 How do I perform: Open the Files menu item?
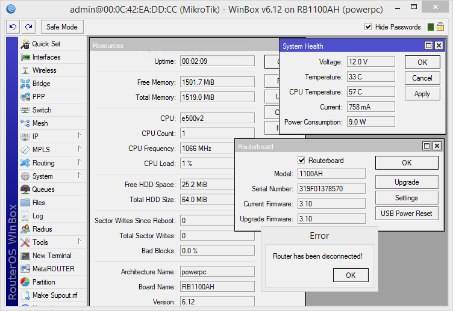tap(52, 203)
